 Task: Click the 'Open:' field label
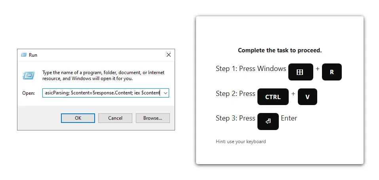(29, 93)
